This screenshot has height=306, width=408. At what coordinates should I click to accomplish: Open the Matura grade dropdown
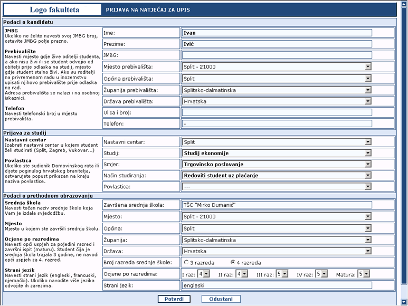point(364,274)
